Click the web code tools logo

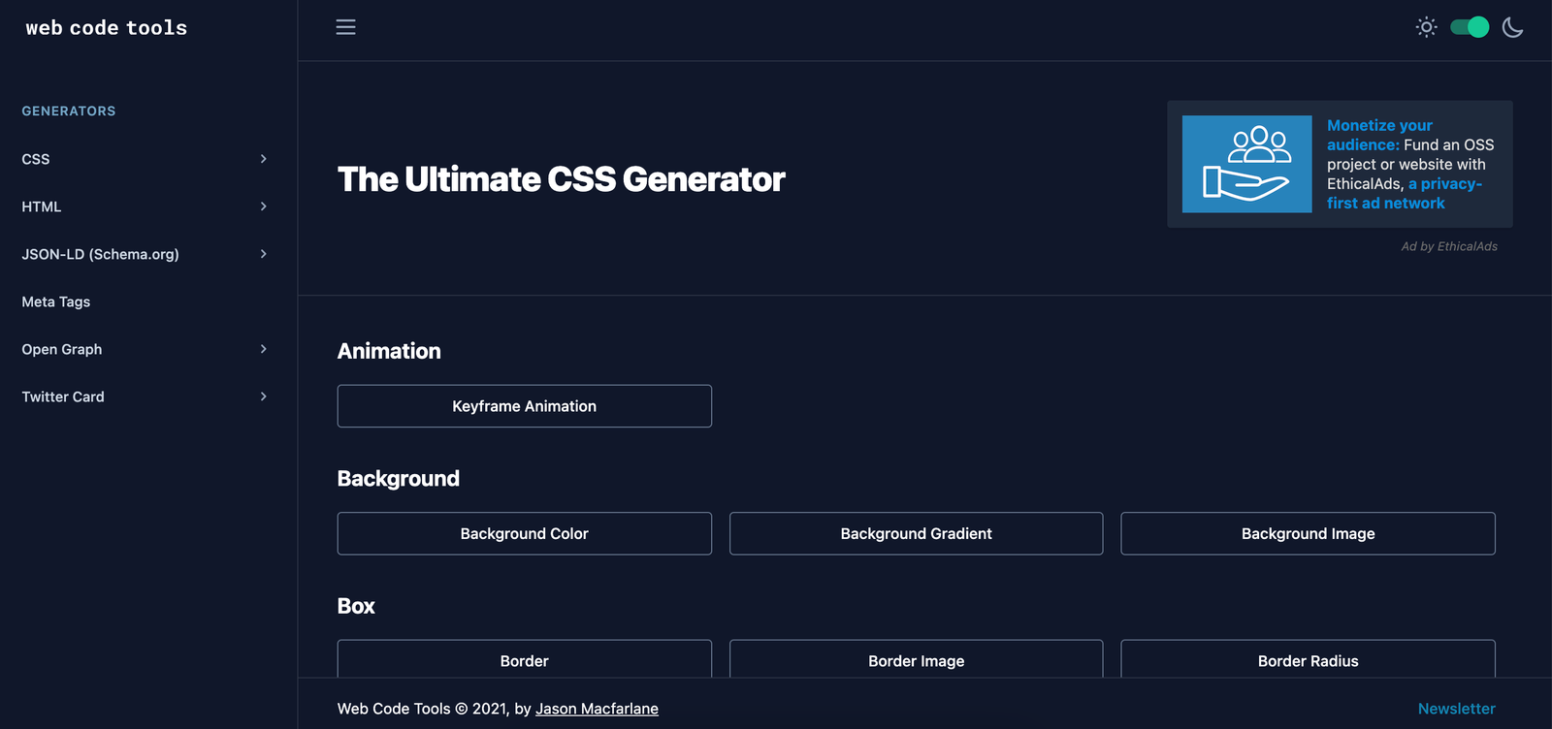click(x=107, y=28)
